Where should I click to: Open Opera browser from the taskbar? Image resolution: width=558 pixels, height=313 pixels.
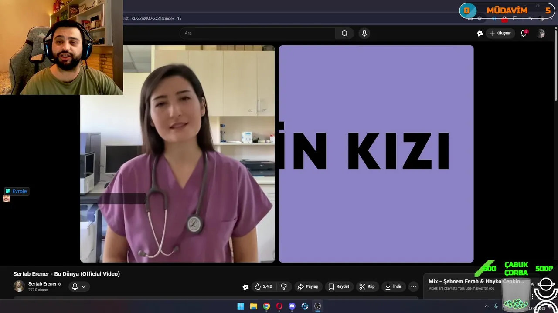click(279, 306)
